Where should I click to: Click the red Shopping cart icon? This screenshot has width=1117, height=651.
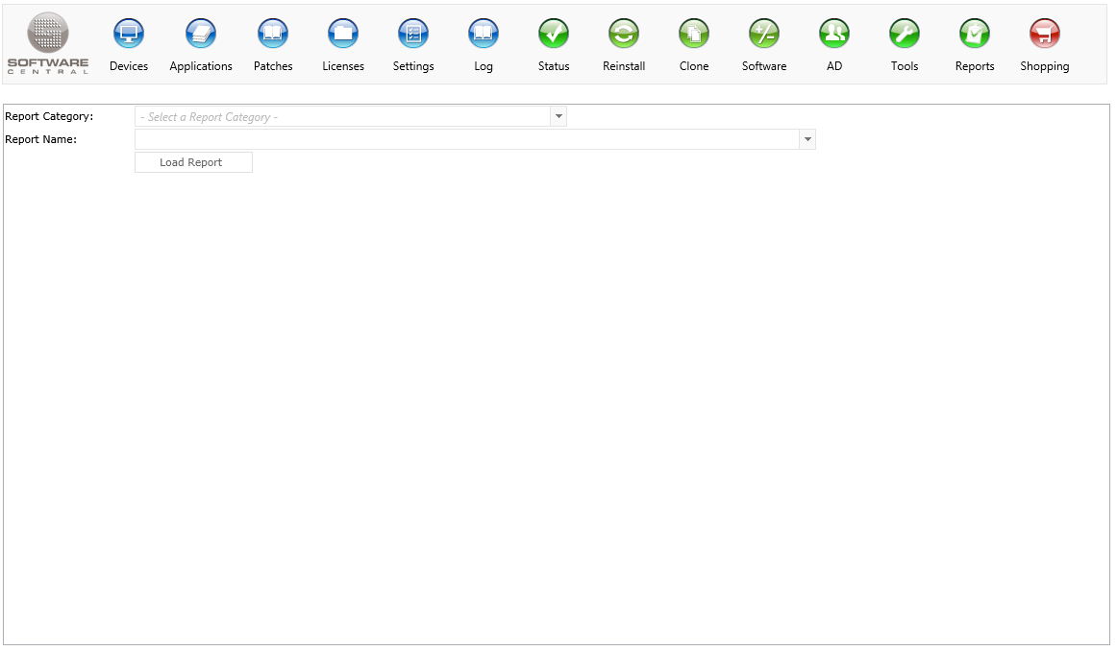(x=1045, y=35)
